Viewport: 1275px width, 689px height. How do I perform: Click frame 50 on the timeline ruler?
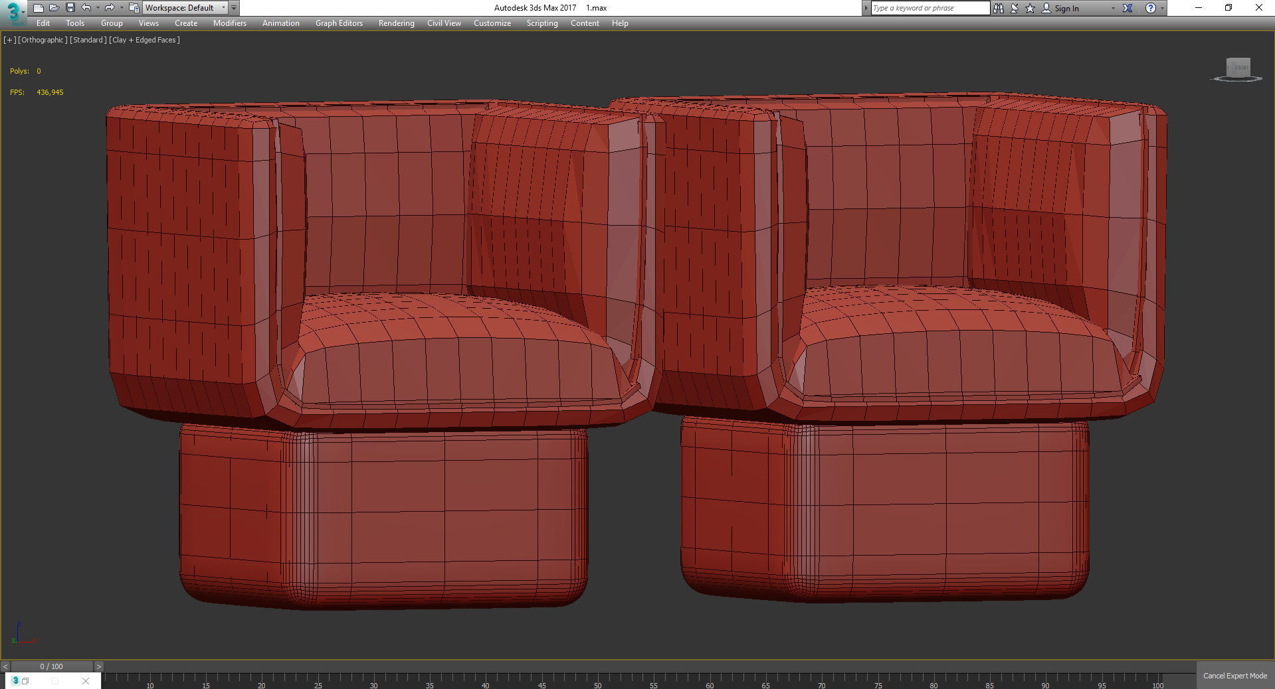click(x=597, y=685)
